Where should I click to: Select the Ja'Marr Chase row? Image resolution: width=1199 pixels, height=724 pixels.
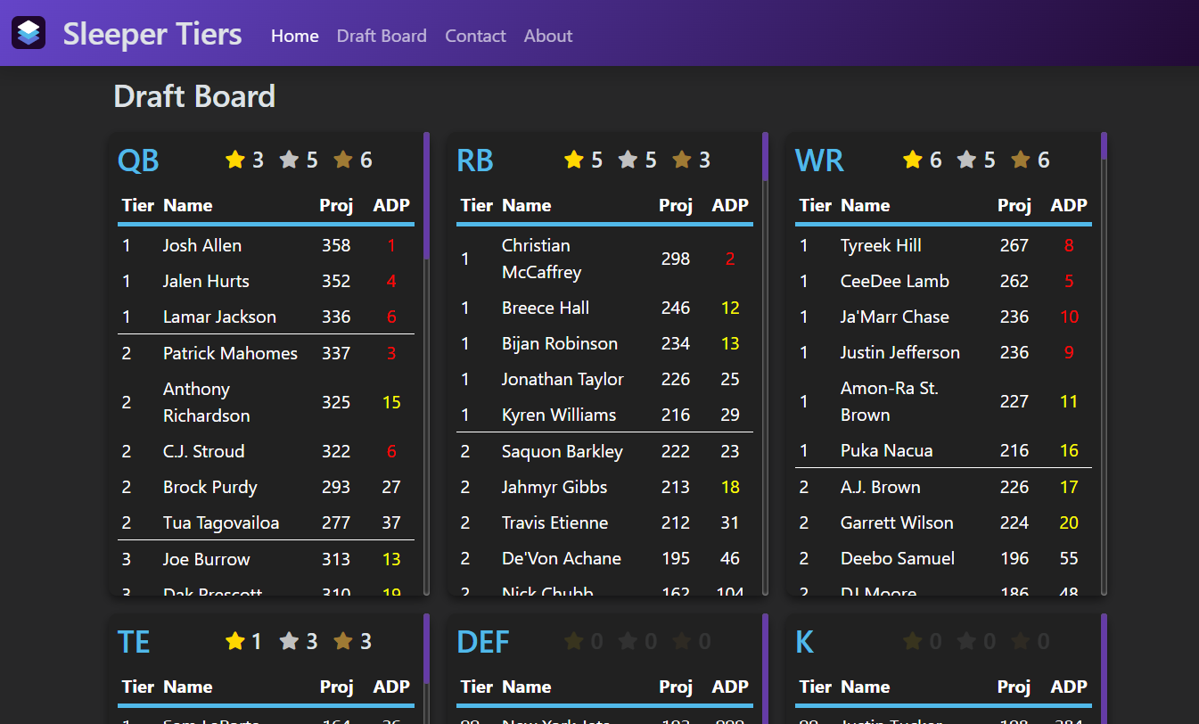pos(943,317)
